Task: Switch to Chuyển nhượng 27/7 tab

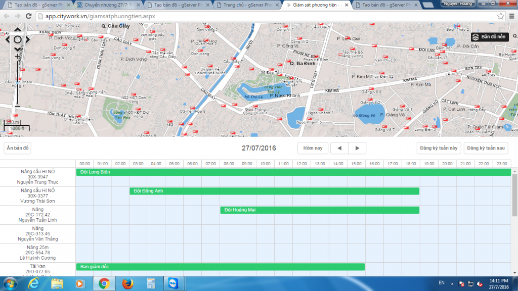Action: [108, 5]
